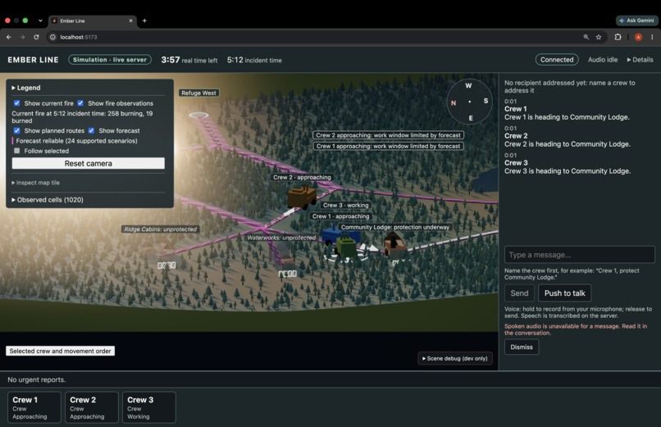
Task: Click the Community Lodge building icon
Action: 394,246
